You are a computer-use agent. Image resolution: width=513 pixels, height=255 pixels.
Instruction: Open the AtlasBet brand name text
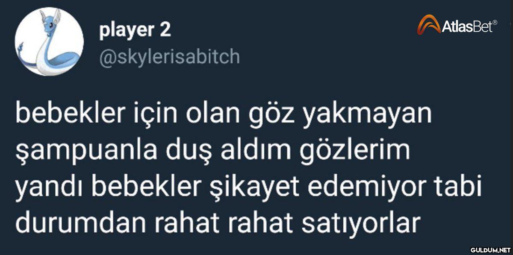[x=467, y=27]
